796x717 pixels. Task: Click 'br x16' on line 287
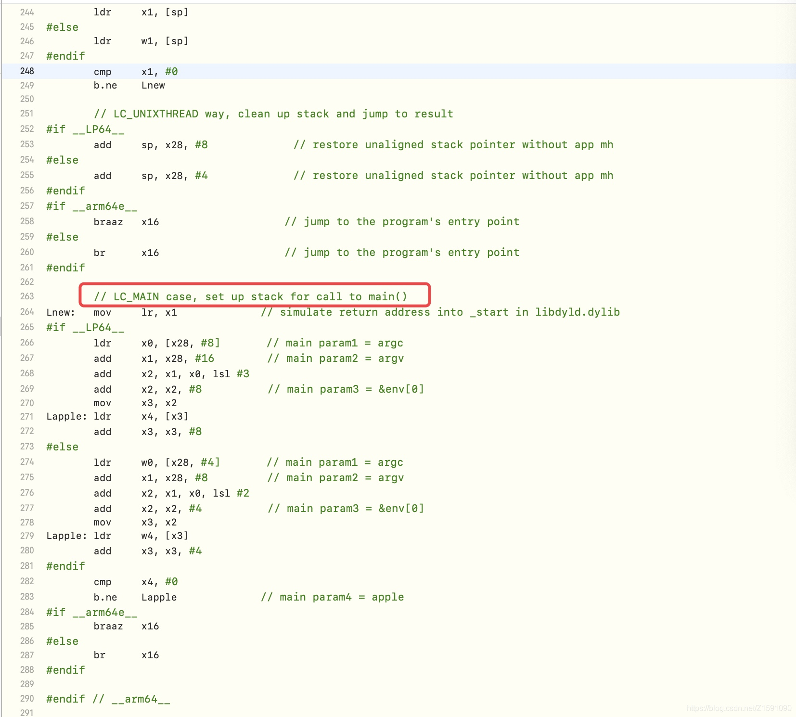(x=126, y=655)
